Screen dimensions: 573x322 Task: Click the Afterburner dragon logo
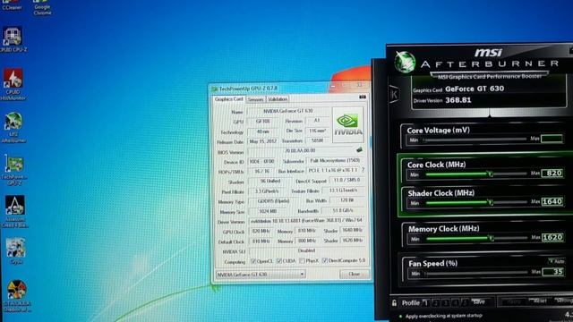click(405, 62)
